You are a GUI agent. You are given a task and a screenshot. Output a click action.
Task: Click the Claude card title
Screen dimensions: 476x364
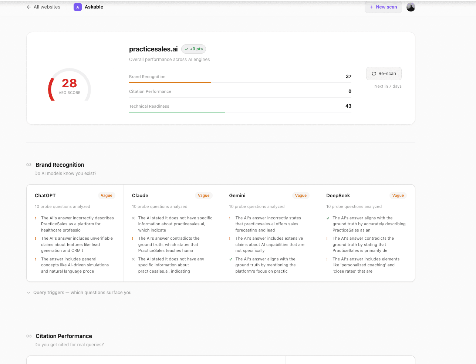click(x=140, y=196)
